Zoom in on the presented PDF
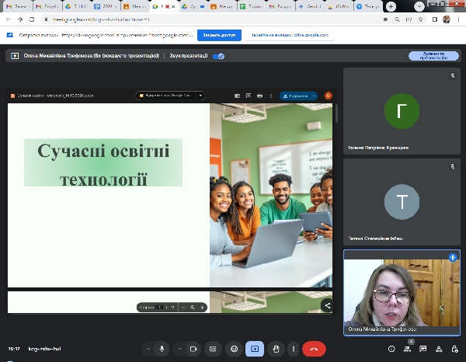The width and height of the screenshot is (466, 362). tap(203, 308)
